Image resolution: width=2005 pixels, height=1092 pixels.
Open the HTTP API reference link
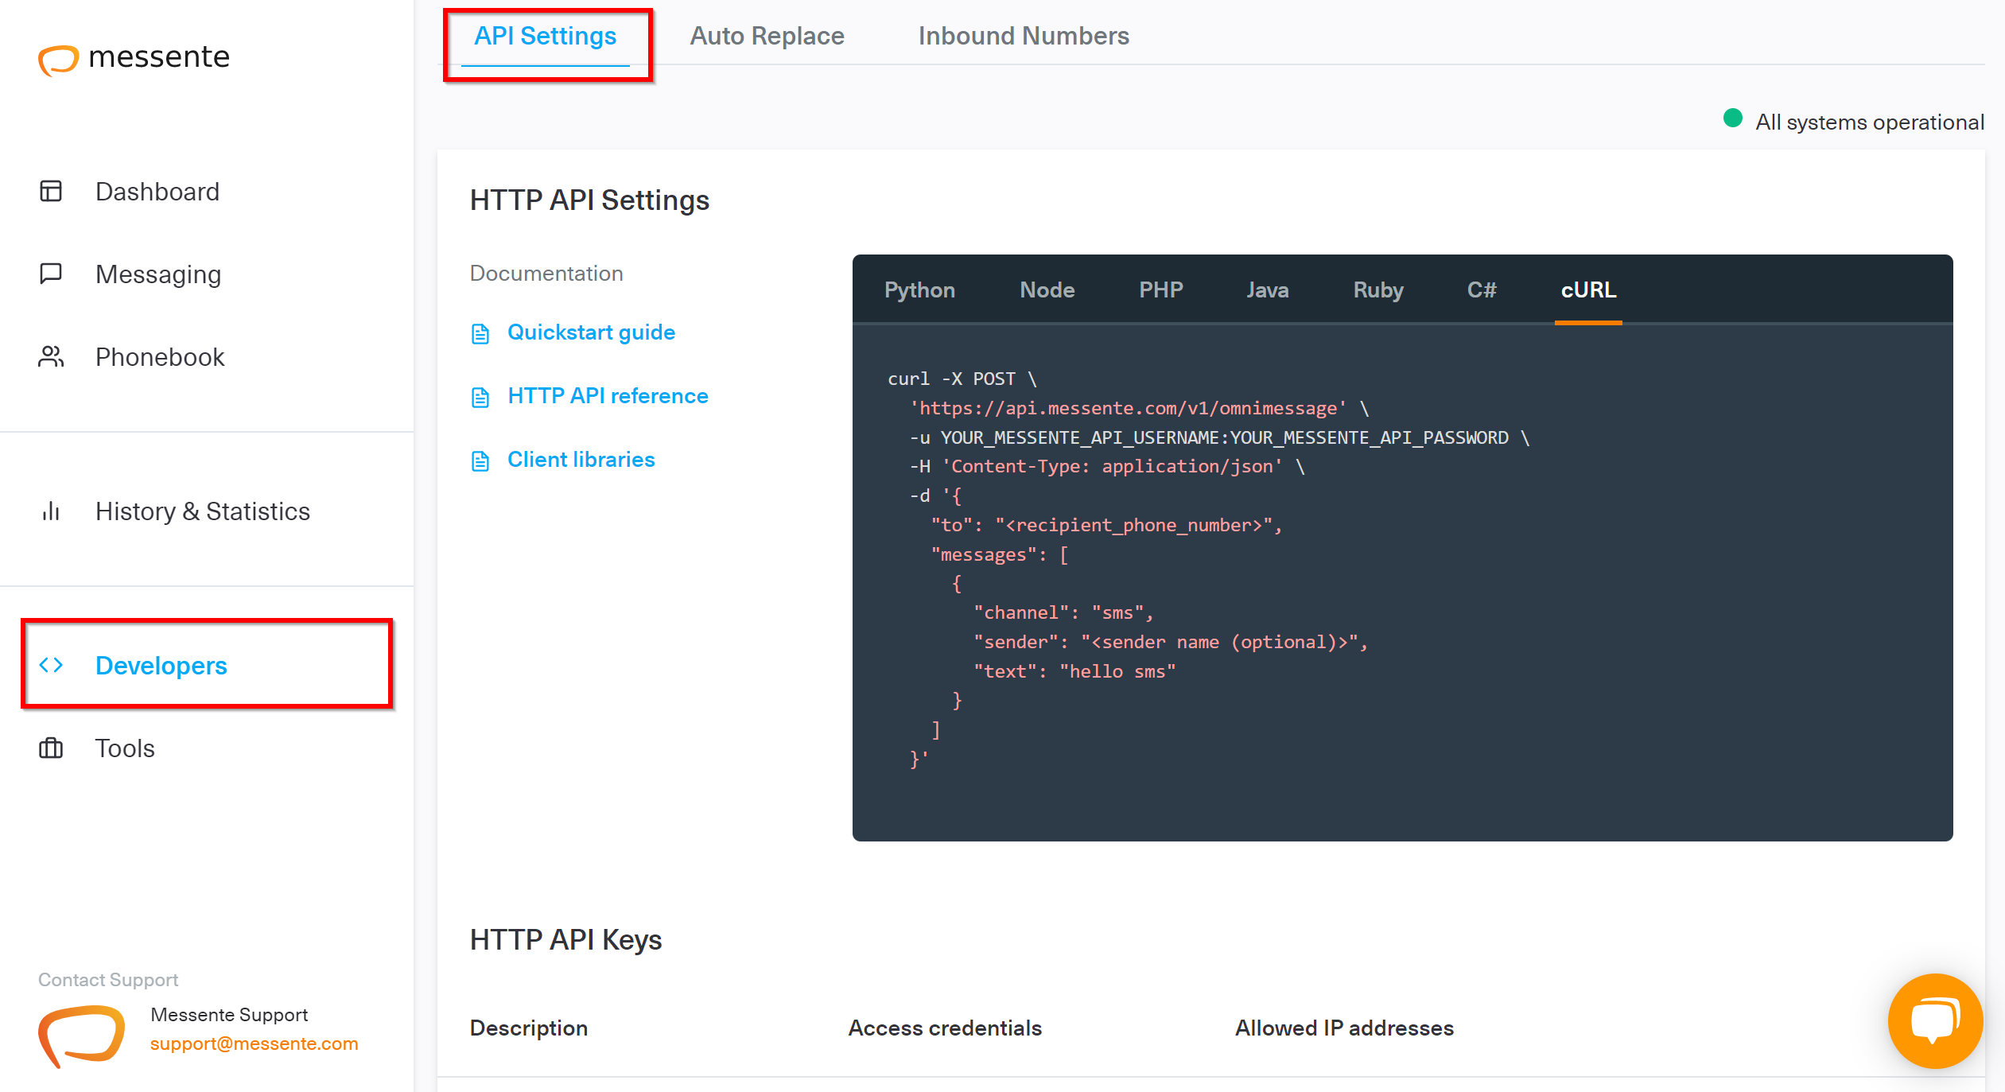tap(608, 396)
